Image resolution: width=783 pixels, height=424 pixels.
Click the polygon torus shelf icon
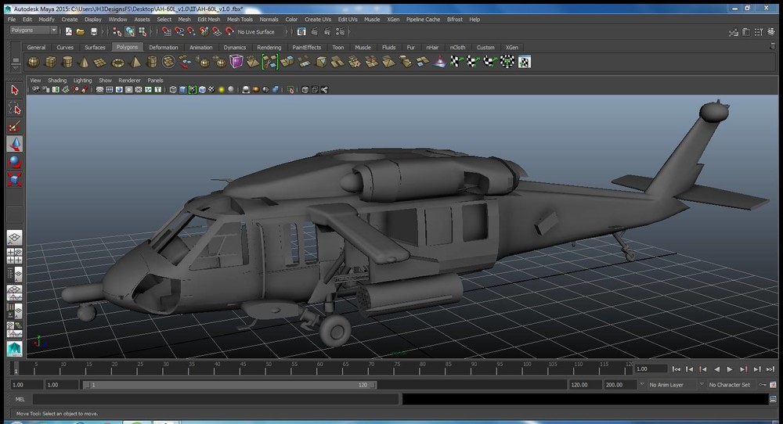[118, 62]
